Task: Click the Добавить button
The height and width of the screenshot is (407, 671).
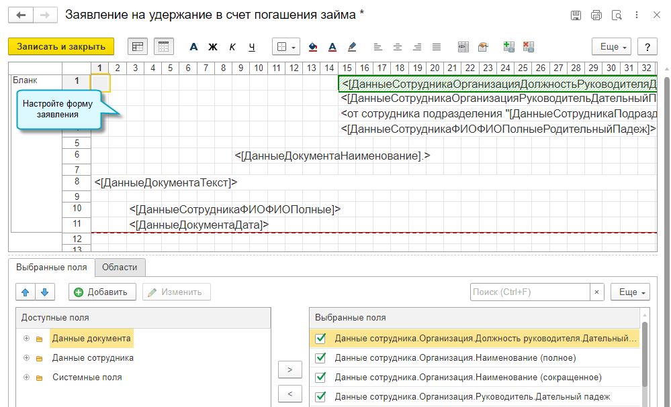Action: 102,292
